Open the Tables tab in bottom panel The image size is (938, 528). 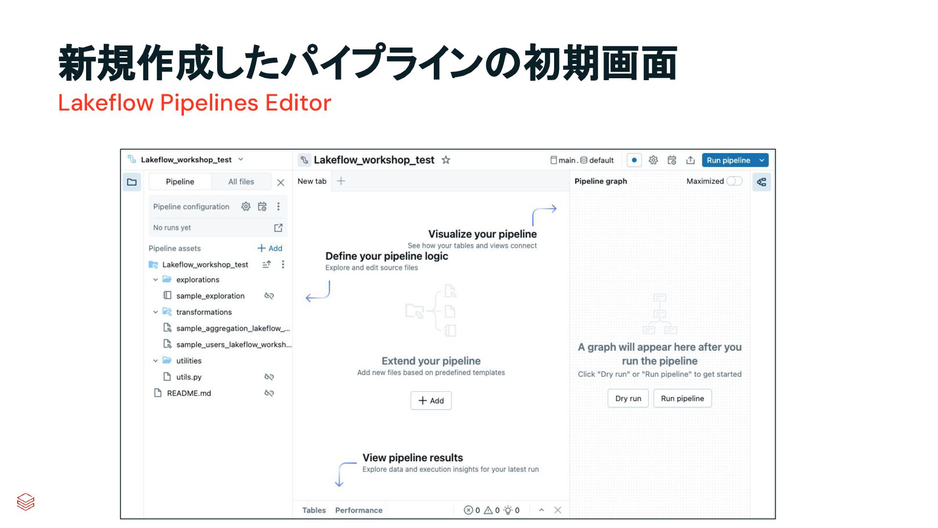pyautogui.click(x=314, y=510)
